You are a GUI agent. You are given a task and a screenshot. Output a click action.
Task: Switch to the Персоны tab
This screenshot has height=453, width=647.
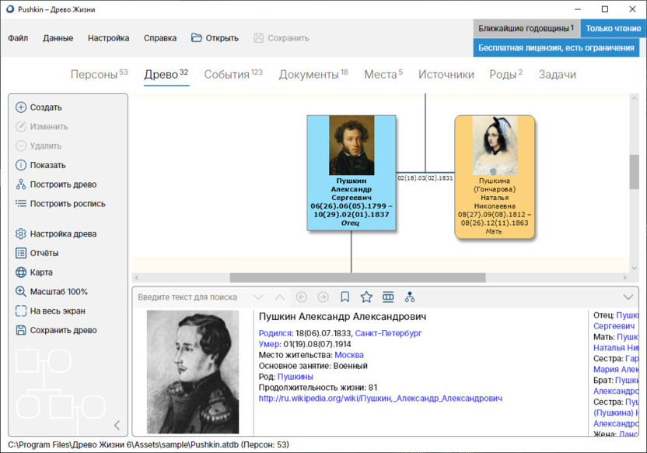[99, 74]
